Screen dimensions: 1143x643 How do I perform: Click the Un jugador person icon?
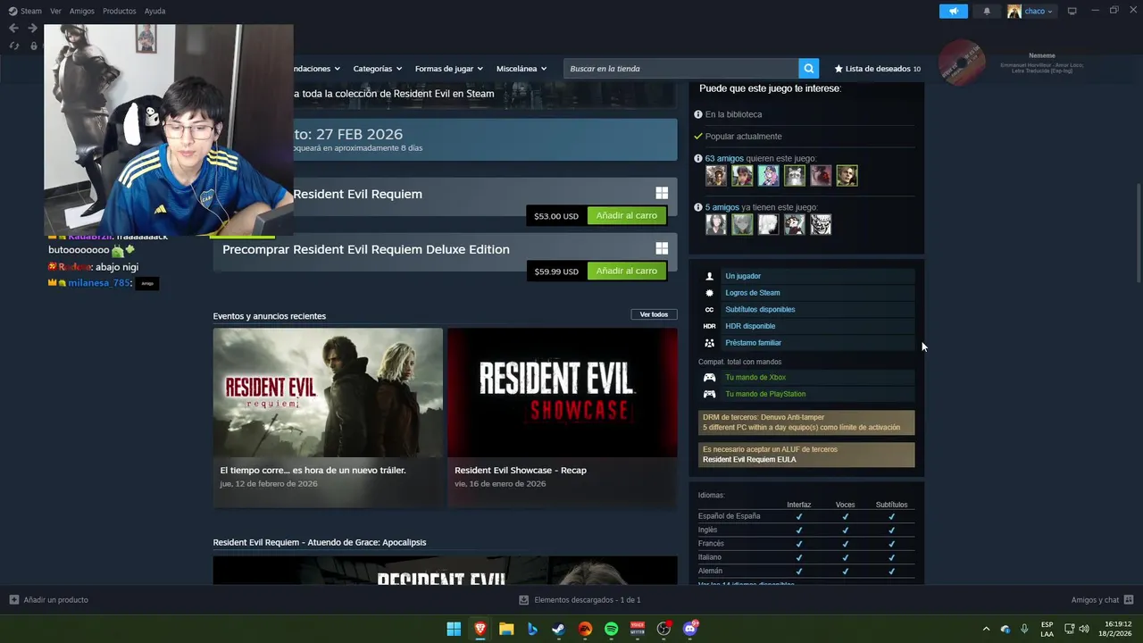710,276
